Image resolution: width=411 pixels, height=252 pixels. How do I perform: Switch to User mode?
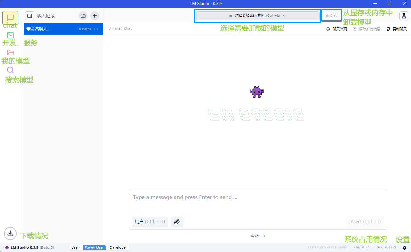(x=75, y=248)
